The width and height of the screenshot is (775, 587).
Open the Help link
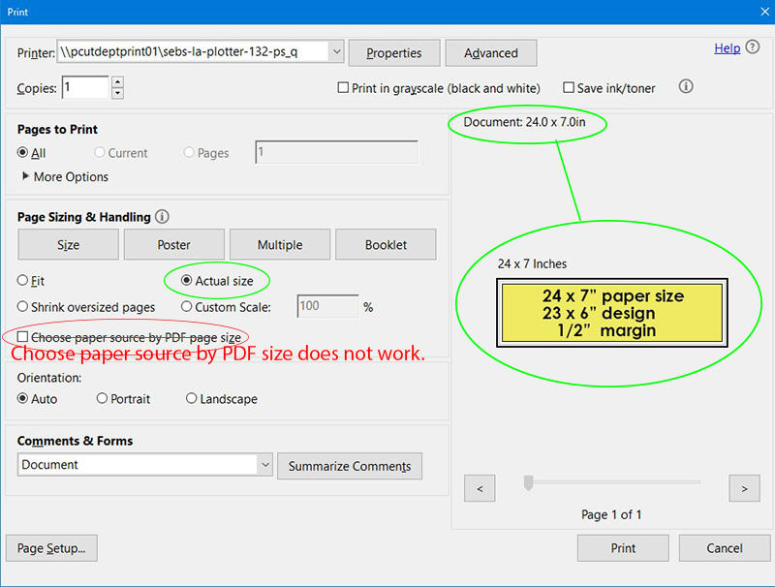point(727,48)
